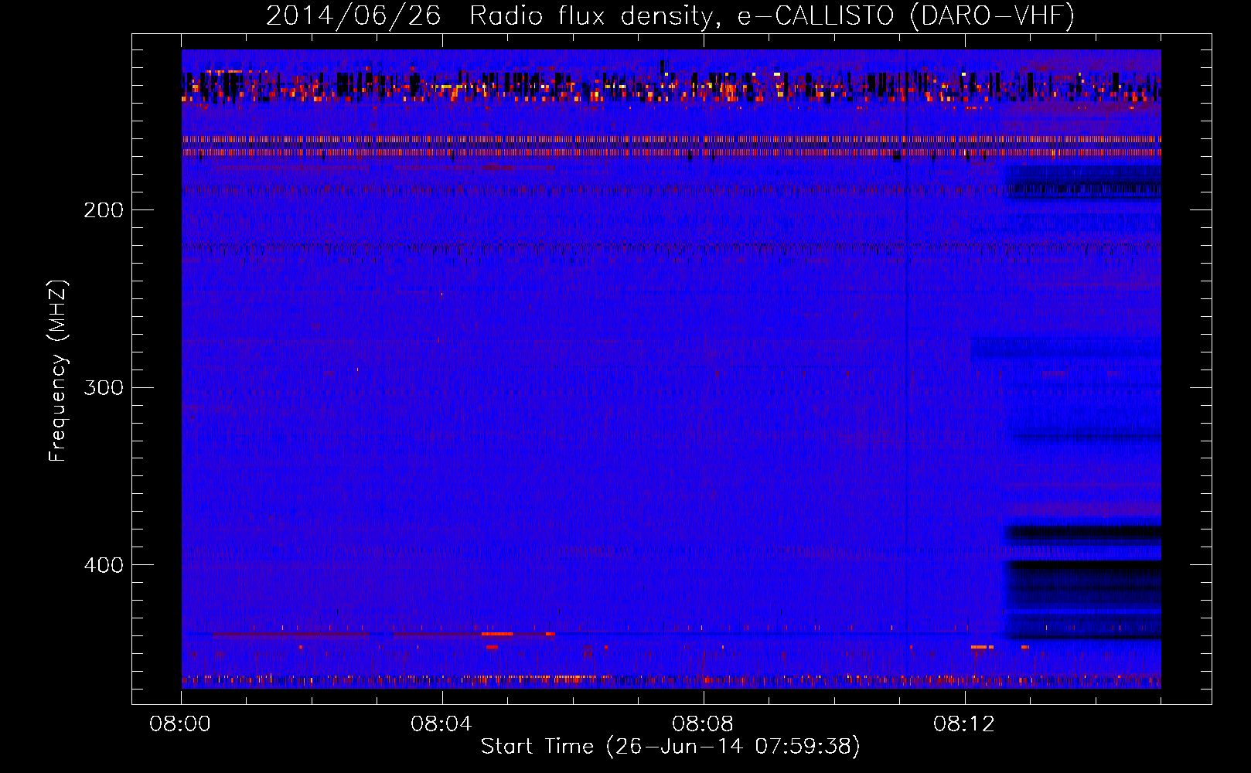Screen dimensions: 1251x773
Task: Click the 200 frequency axis label
Action: 104,210
